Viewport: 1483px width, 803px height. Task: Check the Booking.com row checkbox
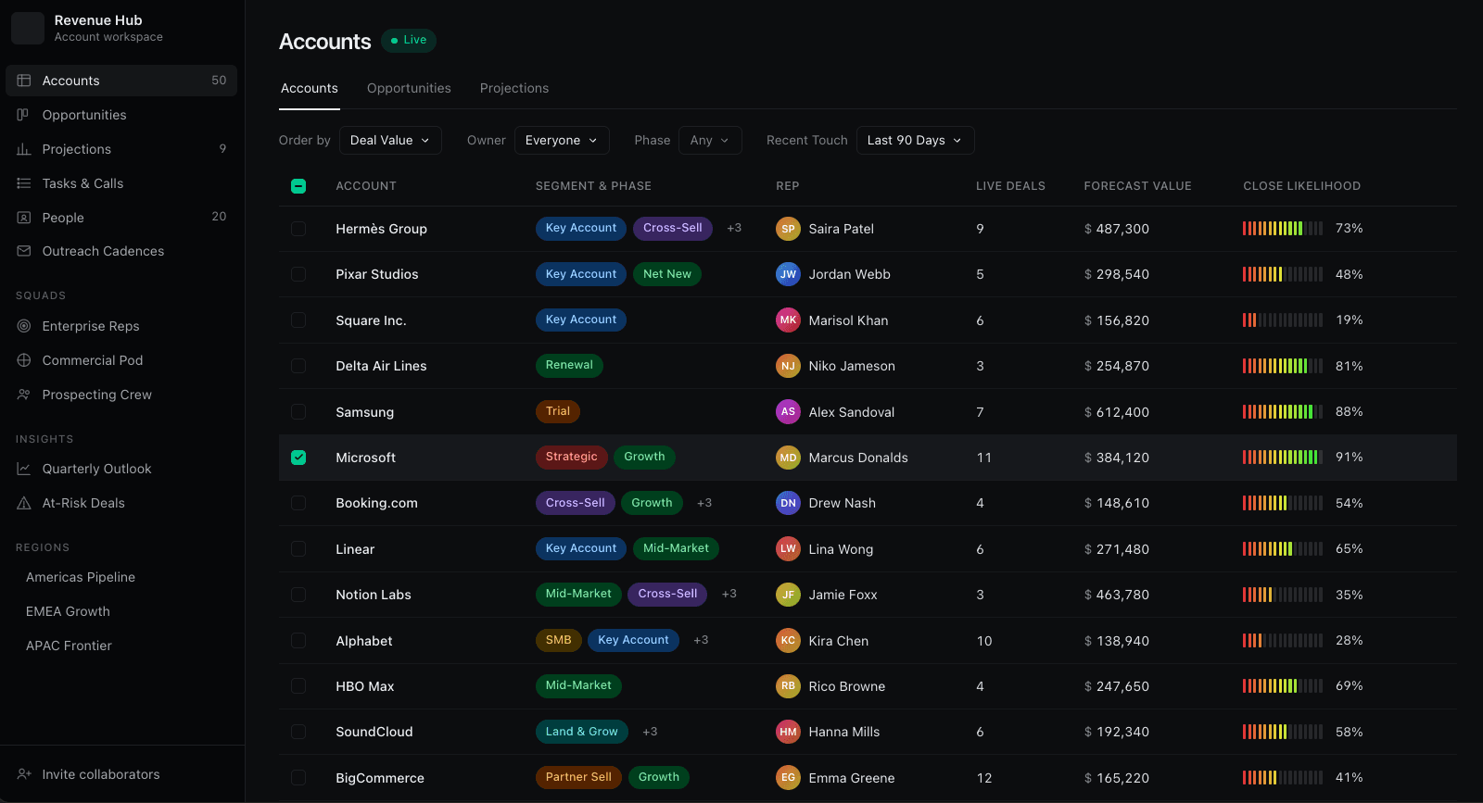click(x=298, y=503)
